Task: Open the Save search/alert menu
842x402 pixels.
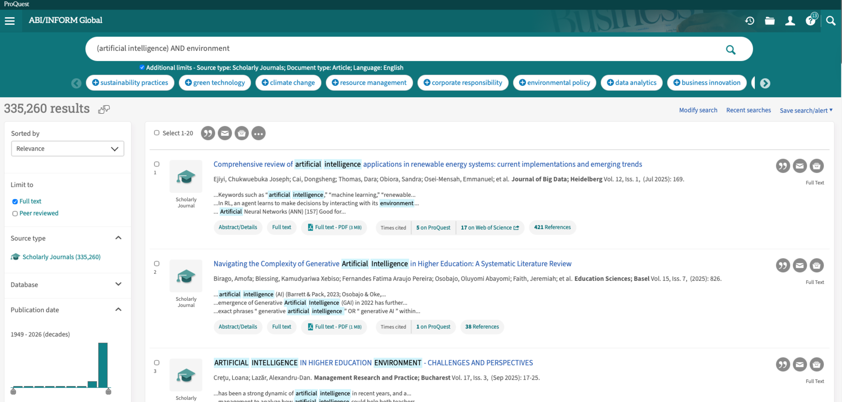Action: (805, 110)
